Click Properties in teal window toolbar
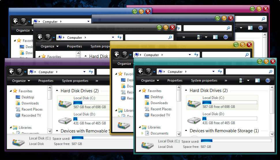The width and height of the screenshot is (280, 160). pyautogui.click(x=175, y=80)
